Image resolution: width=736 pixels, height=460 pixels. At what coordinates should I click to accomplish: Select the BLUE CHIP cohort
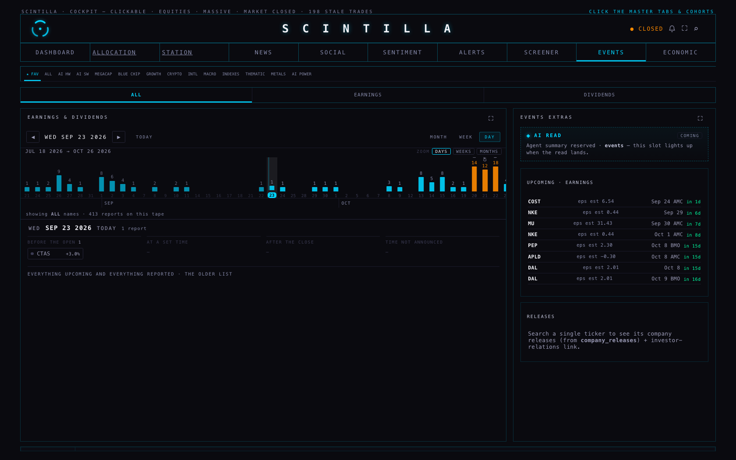(129, 74)
